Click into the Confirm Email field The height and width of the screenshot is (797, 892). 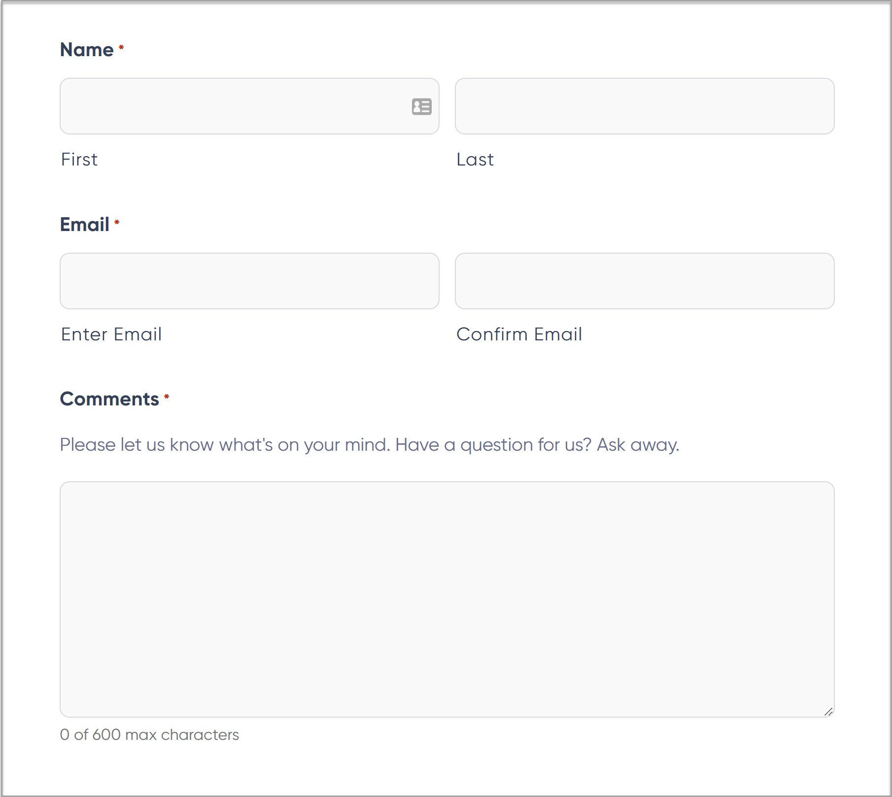tap(645, 281)
